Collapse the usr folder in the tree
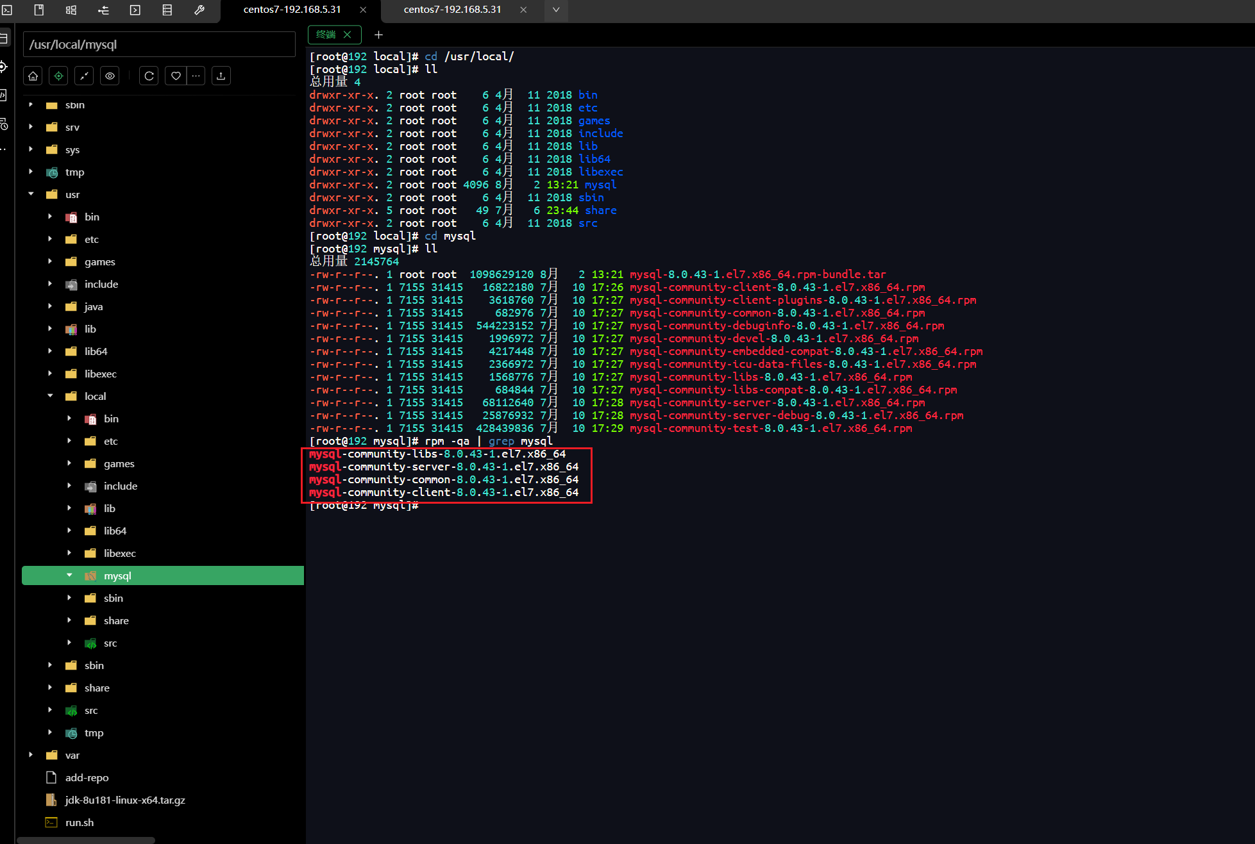The height and width of the screenshot is (844, 1255). coord(30,194)
